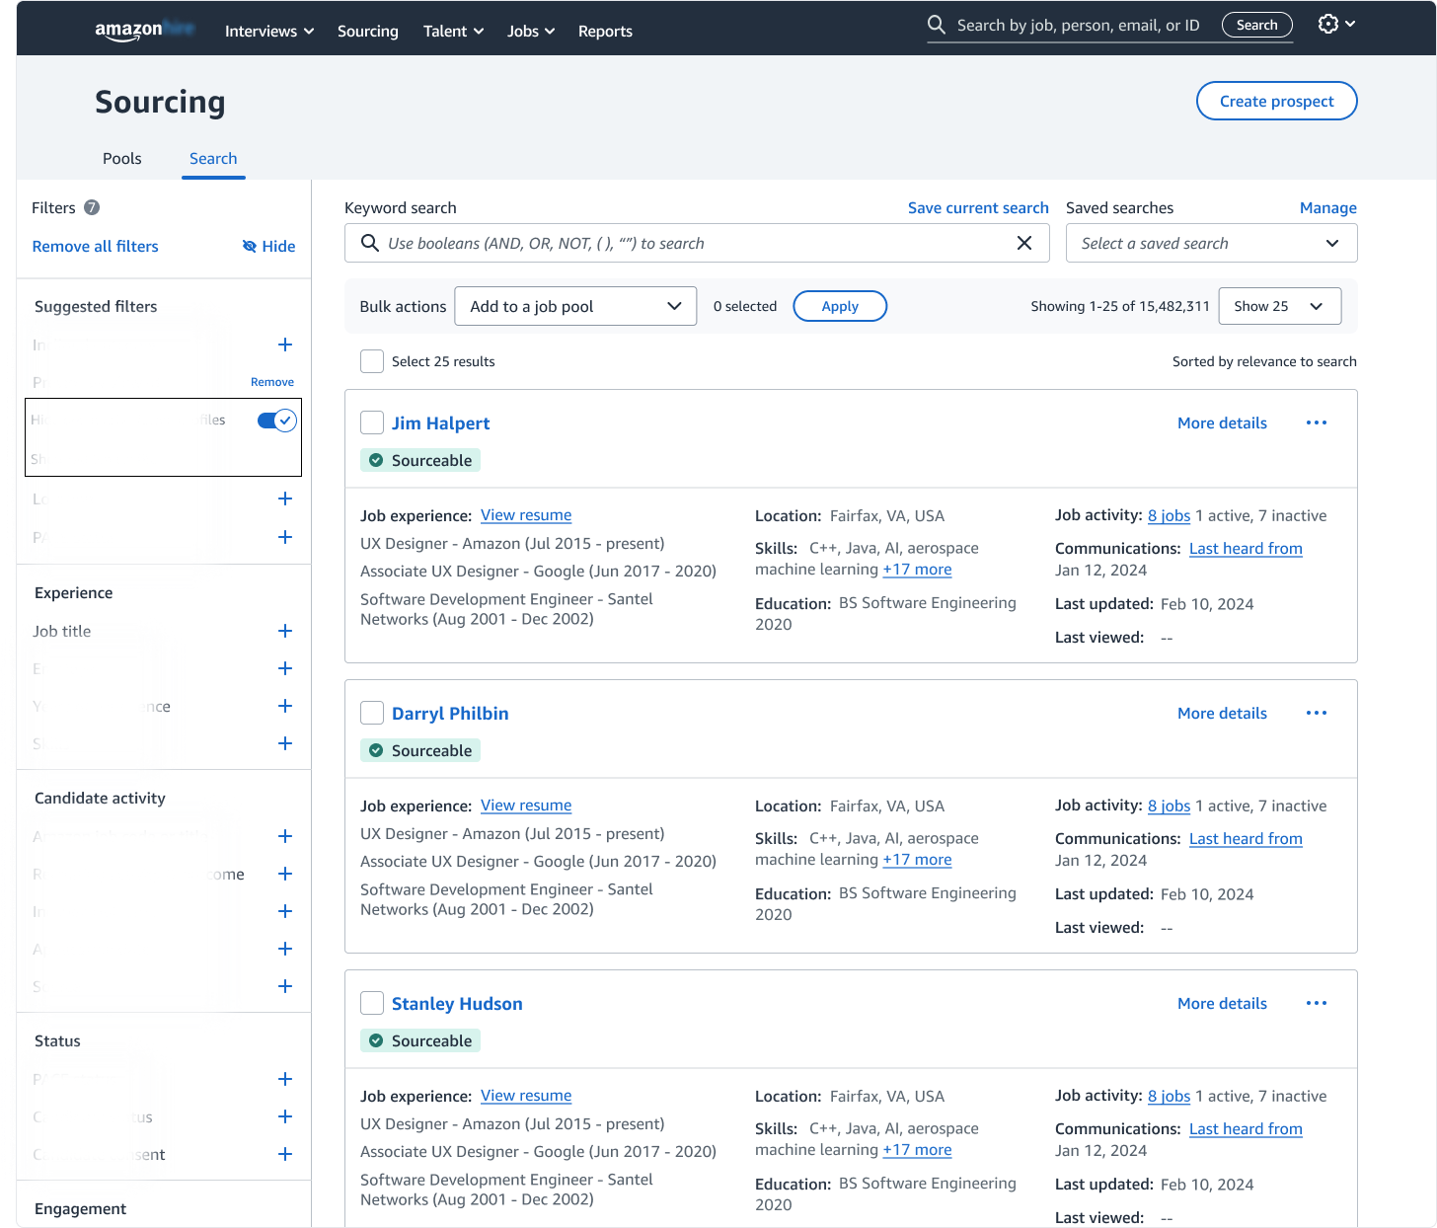Click Darryl Philbin's Sourceable badge
This screenshot has height=1228, width=1437.
click(420, 750)
